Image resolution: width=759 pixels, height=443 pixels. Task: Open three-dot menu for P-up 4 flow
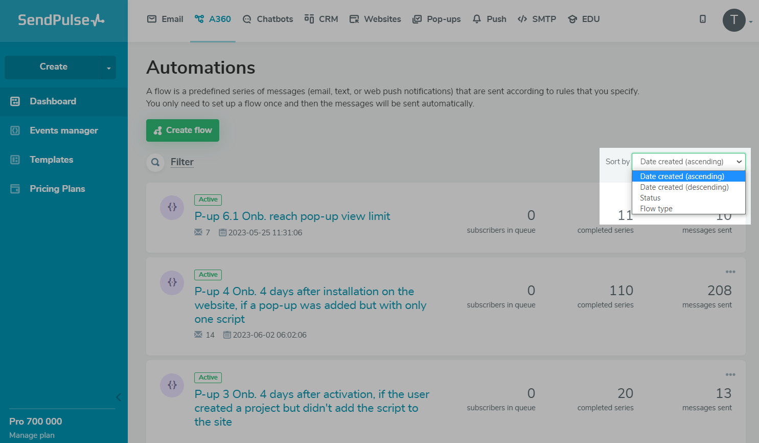pos(730,272)
